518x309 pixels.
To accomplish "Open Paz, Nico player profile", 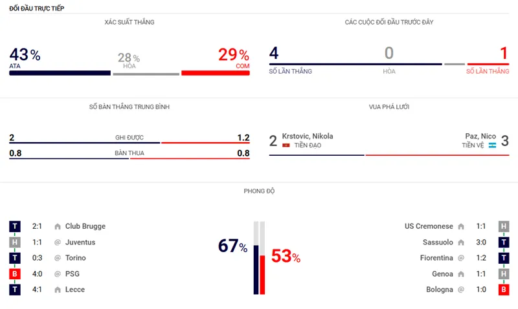I will (480, 136).
